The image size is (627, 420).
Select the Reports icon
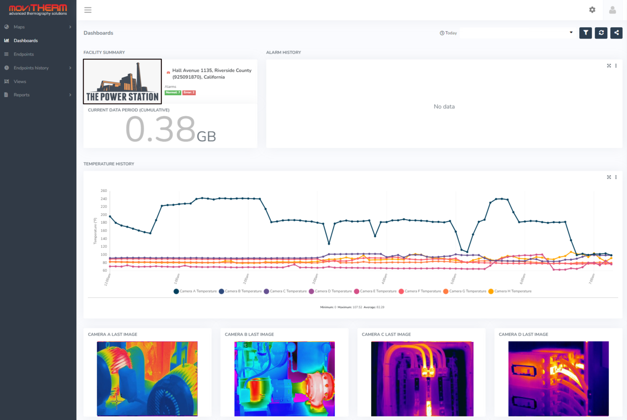pyautogui.click(x=6, y=95)
